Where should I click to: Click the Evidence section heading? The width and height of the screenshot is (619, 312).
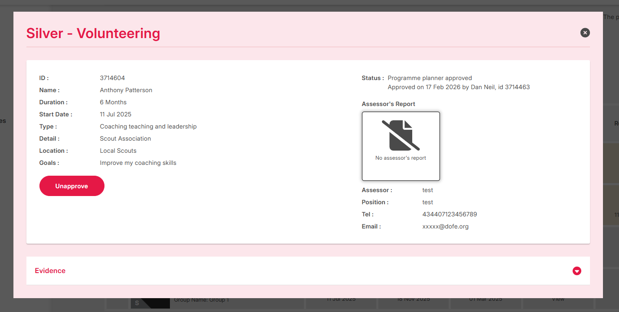tap(50, 271)
